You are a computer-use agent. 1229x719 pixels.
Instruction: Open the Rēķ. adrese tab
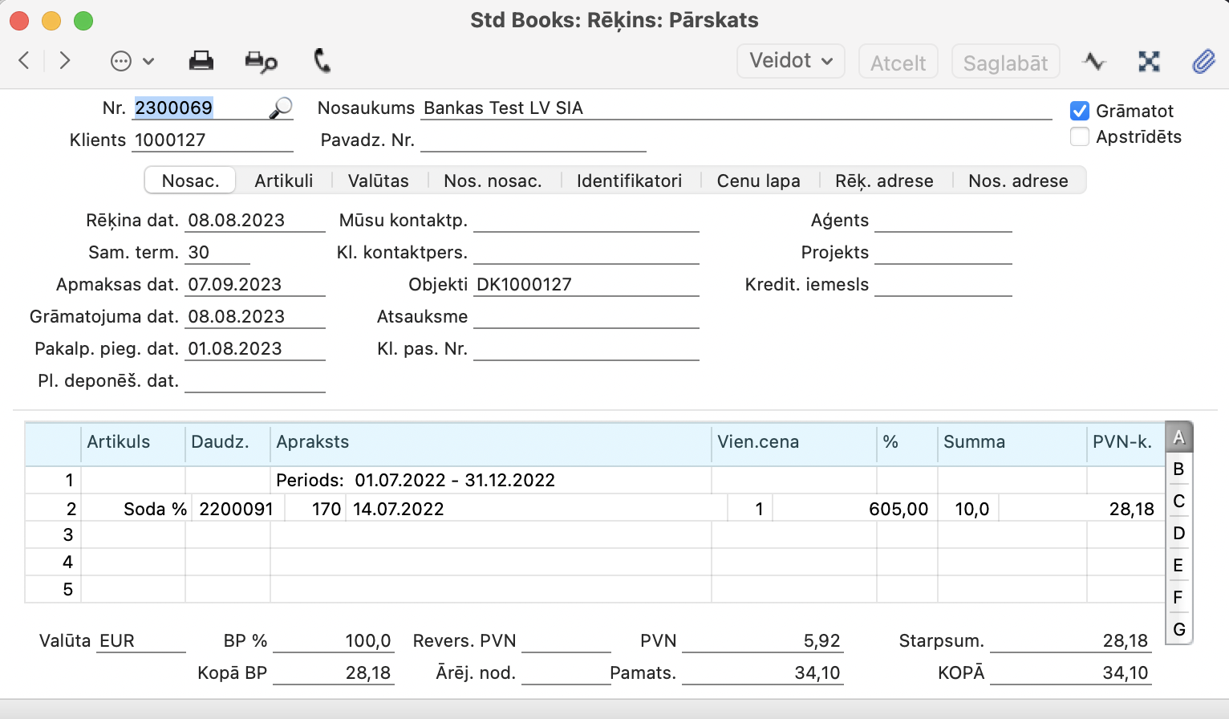883,181
